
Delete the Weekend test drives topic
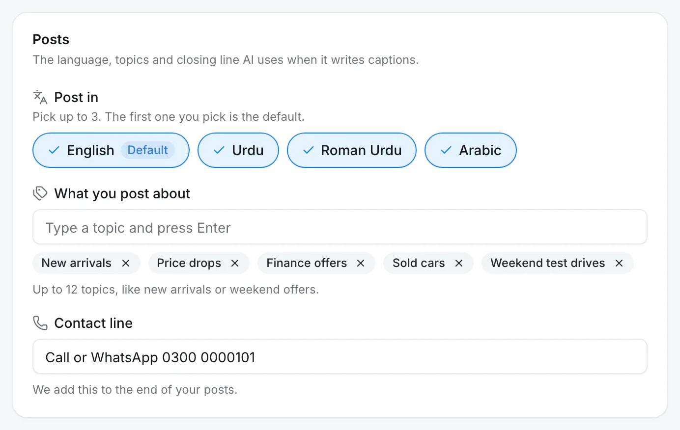pyautogui.click(x=619, y=263)
